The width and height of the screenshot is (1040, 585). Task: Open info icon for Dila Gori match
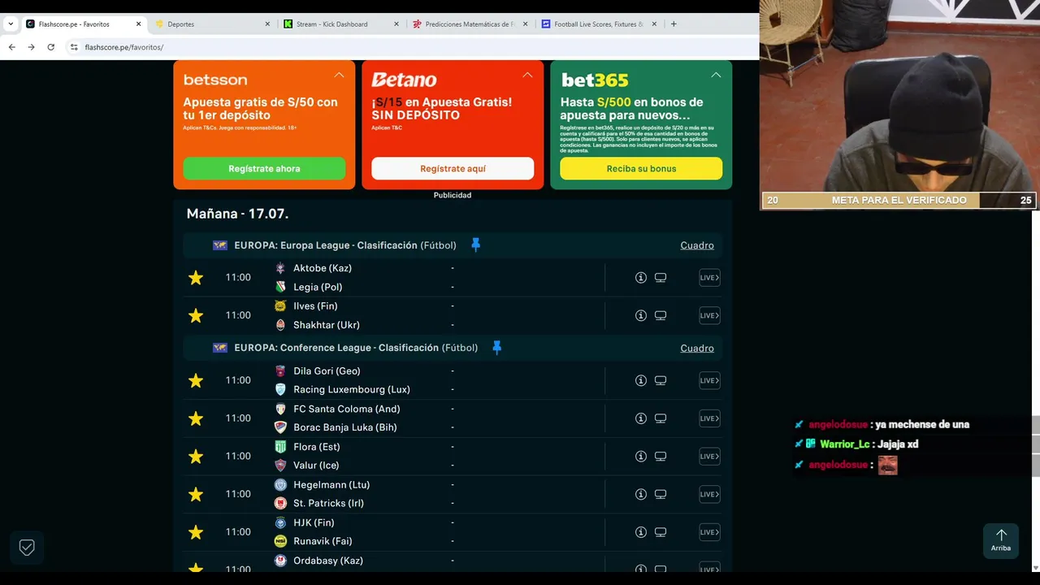coord(641,380)
